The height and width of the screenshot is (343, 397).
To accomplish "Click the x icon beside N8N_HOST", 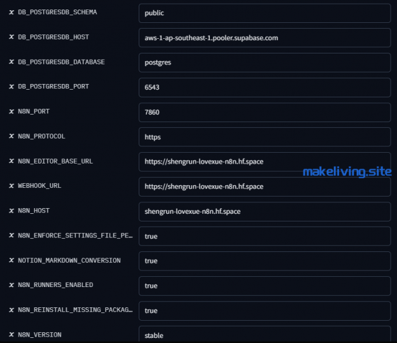I will point(11,211).
